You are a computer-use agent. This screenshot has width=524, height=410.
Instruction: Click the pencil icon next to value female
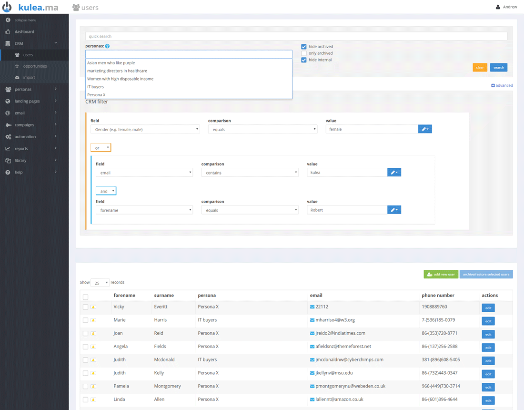click(424, 129)
